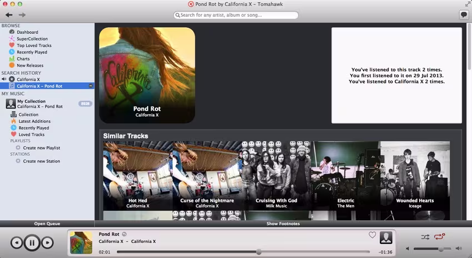Click the volume slider knob
This screenshot has width=472, height=258.
[x=441, y=249]
